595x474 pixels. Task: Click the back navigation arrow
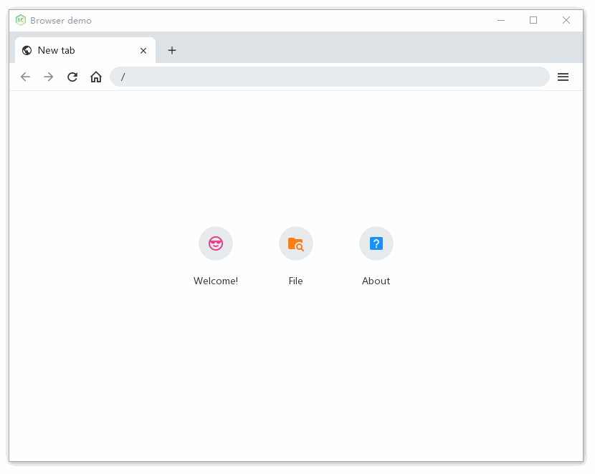tap(25, 77)
